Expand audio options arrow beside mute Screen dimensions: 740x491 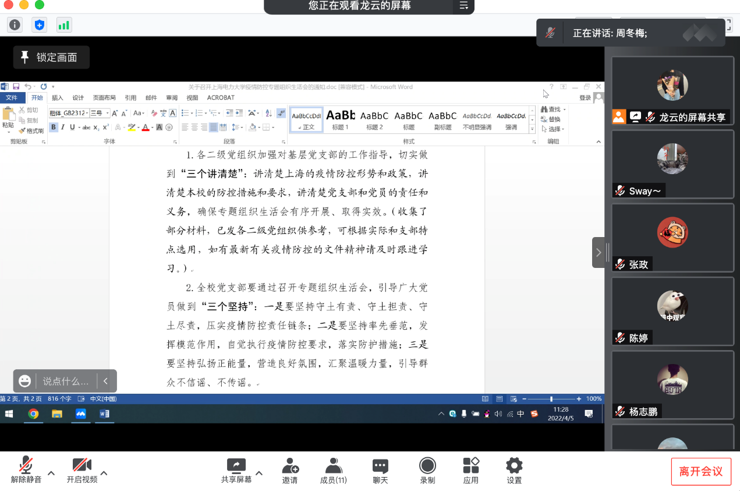pos(51,472)
